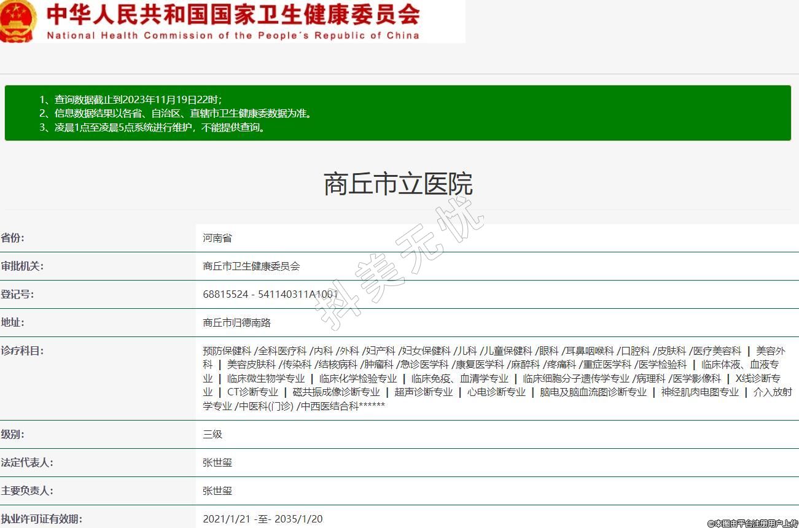This screenshot has width=799, height=528.
Task: Click the 中华人民共和国国家卫生健康委员会 header title
Action: click(233, 14)
